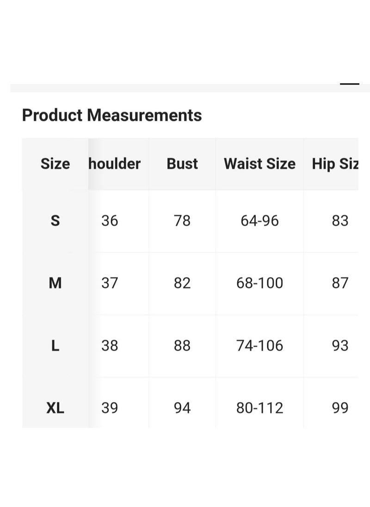Click hip value 93 for size L
The height and width of the screenshot is (507, 370).
click(340, 346)
